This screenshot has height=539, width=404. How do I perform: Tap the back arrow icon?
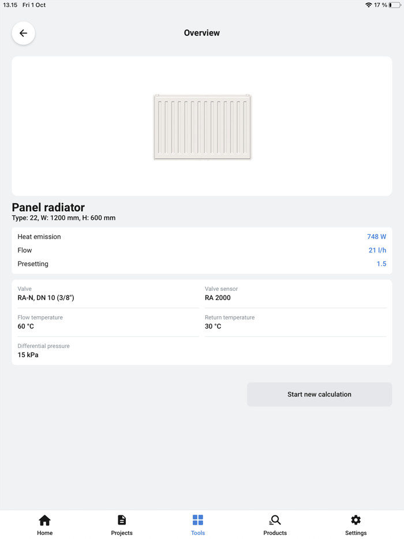point(23,33)
